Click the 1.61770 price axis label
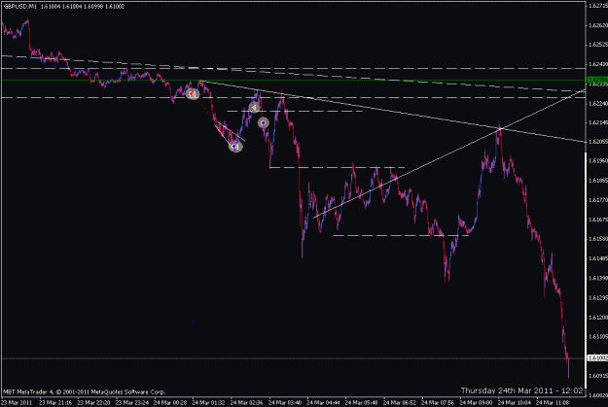 coord(598,200)
